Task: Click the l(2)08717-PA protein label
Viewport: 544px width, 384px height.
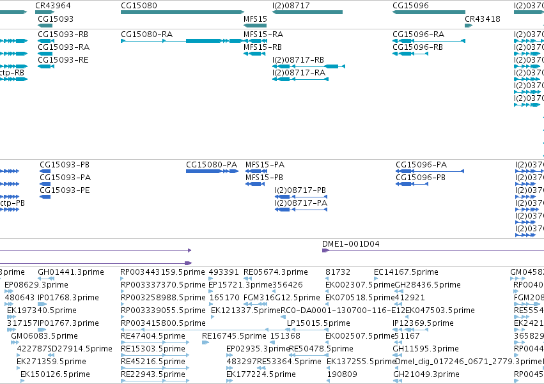Action: [301, 203]
